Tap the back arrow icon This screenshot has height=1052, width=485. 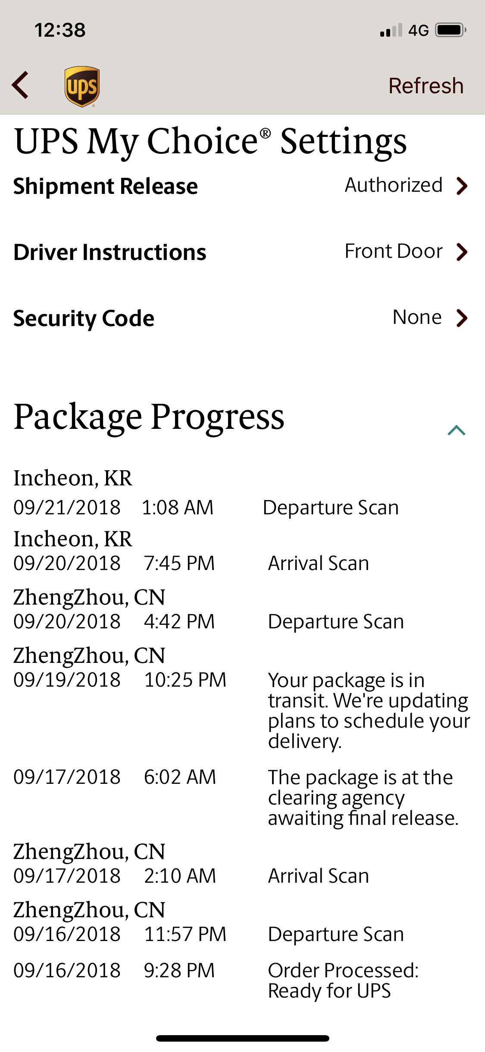pyautogui.click(x=20, y=85)
